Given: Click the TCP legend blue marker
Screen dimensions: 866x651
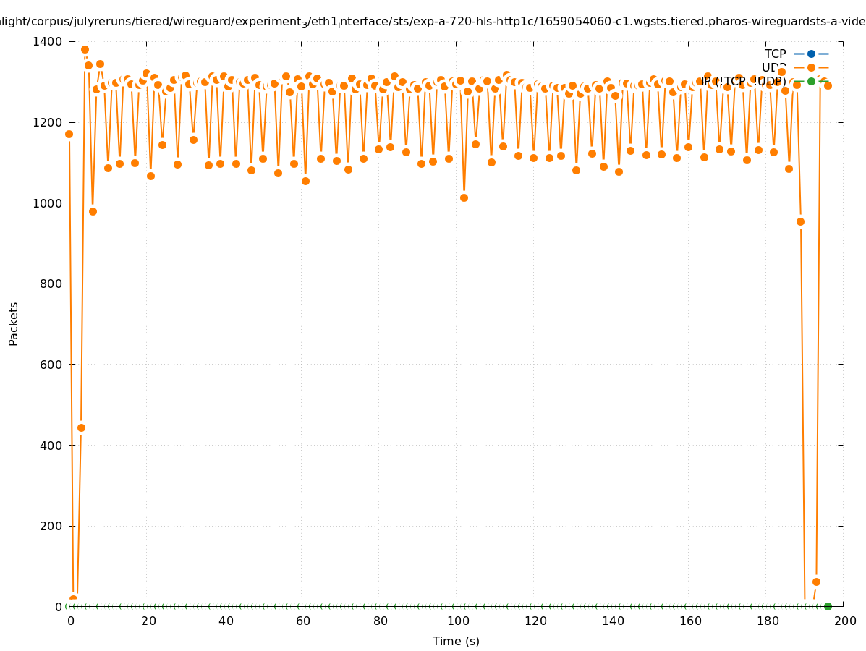Looking at the screenshot, I should point(811,54).
